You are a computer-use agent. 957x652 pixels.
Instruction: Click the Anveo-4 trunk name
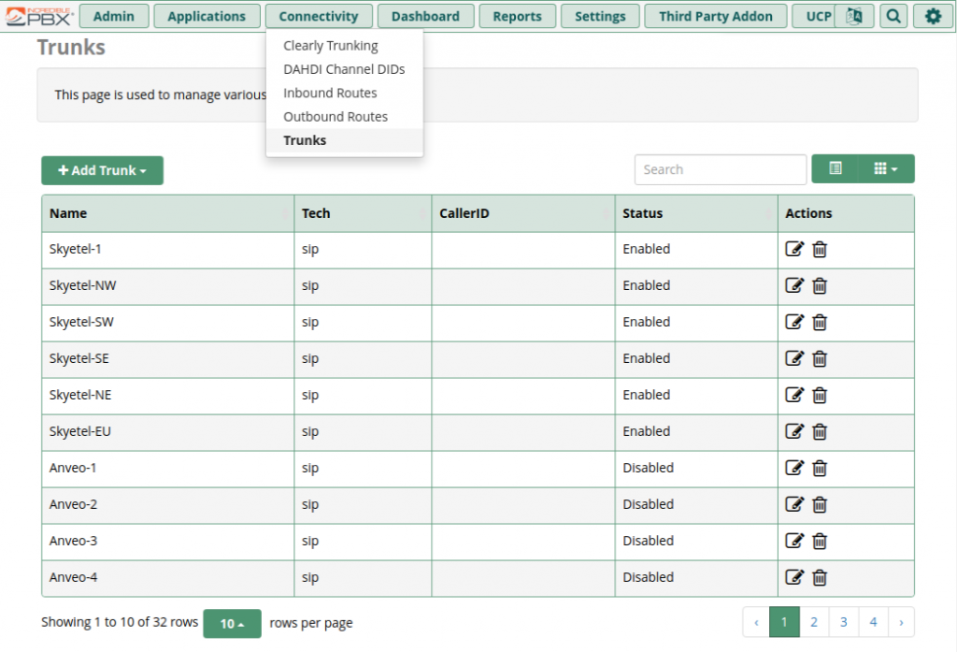[73, 577]
